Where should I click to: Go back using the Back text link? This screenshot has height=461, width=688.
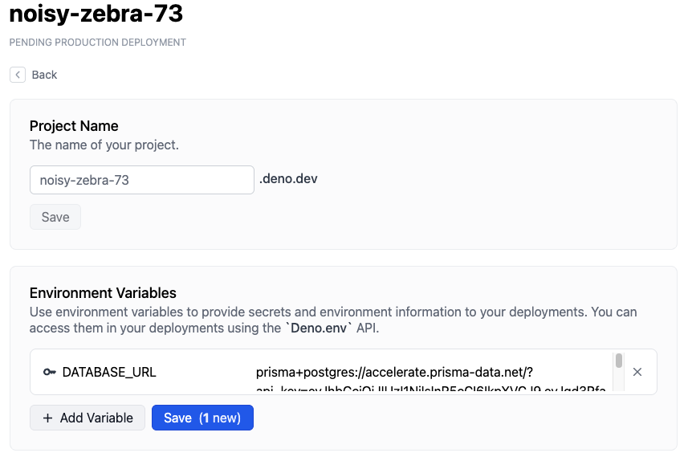coord(44,75)
